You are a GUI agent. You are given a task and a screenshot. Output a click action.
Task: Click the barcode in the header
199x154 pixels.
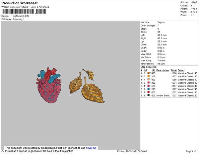(24, 11)
